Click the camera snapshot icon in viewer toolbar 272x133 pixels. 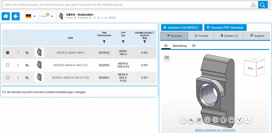[x=207, y=120]
